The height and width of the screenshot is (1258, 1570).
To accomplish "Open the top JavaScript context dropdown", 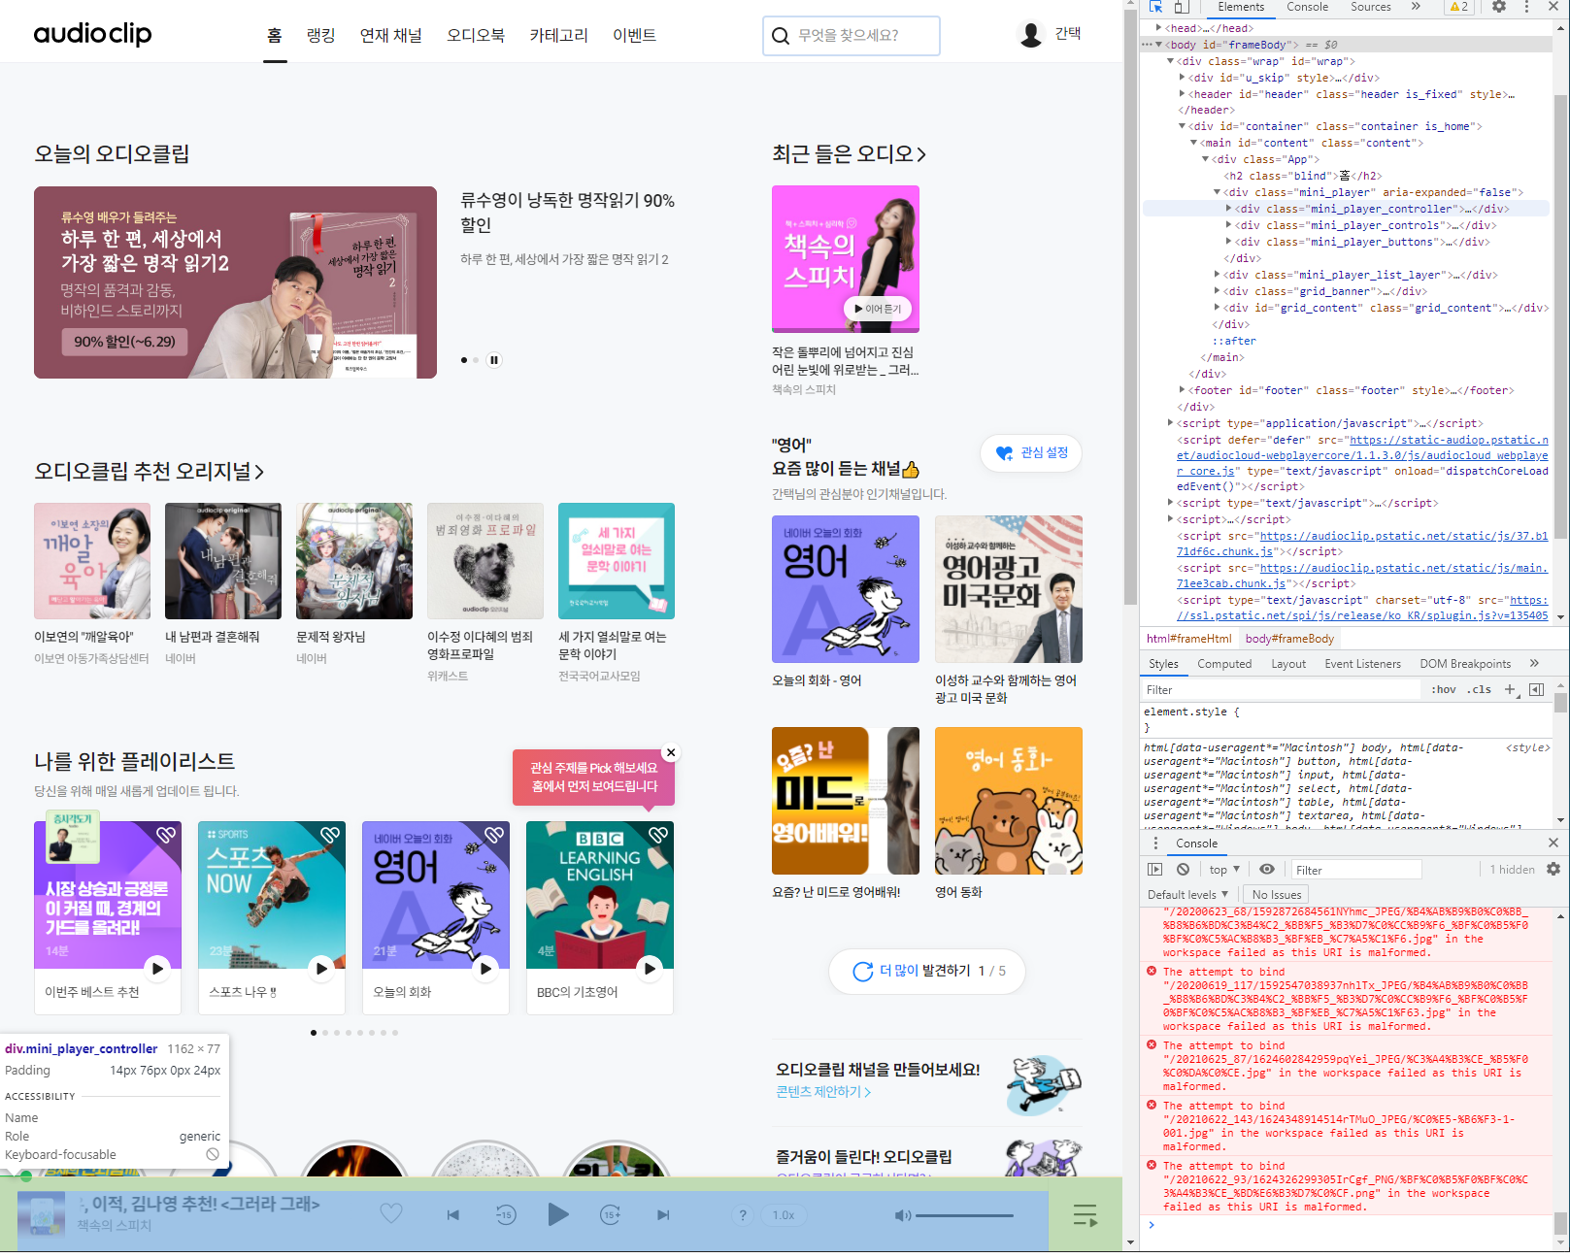I will tap(1224, 870).
